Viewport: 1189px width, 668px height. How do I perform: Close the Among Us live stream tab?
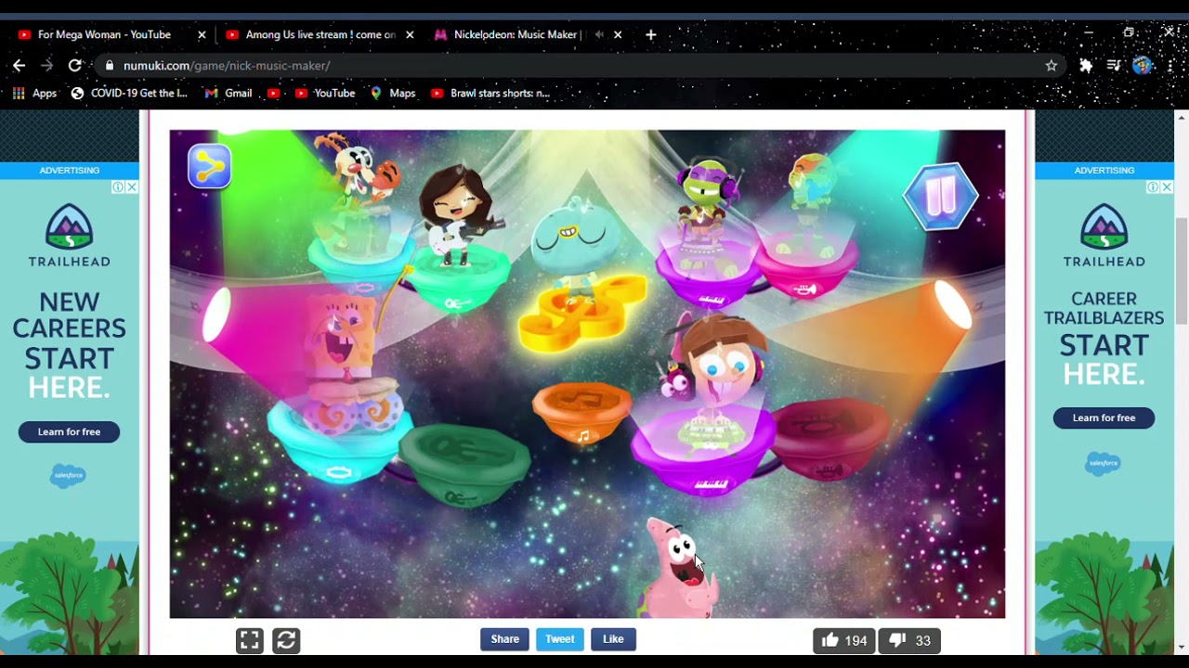point(410,34)
